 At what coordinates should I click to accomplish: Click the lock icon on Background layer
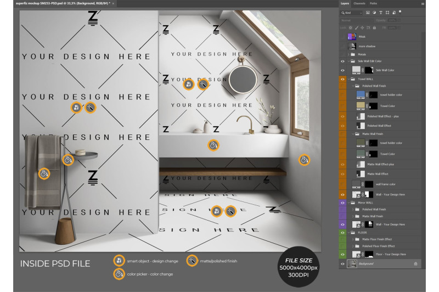(415, 263)
